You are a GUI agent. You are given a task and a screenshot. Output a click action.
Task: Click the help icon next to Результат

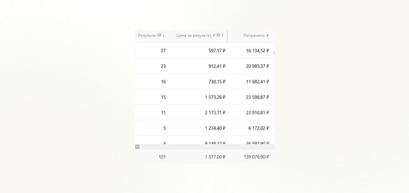pos(160,35)
